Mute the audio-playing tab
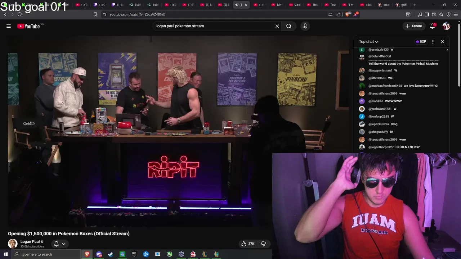Viewport: 461px width, 259px height. coord(237,5)
